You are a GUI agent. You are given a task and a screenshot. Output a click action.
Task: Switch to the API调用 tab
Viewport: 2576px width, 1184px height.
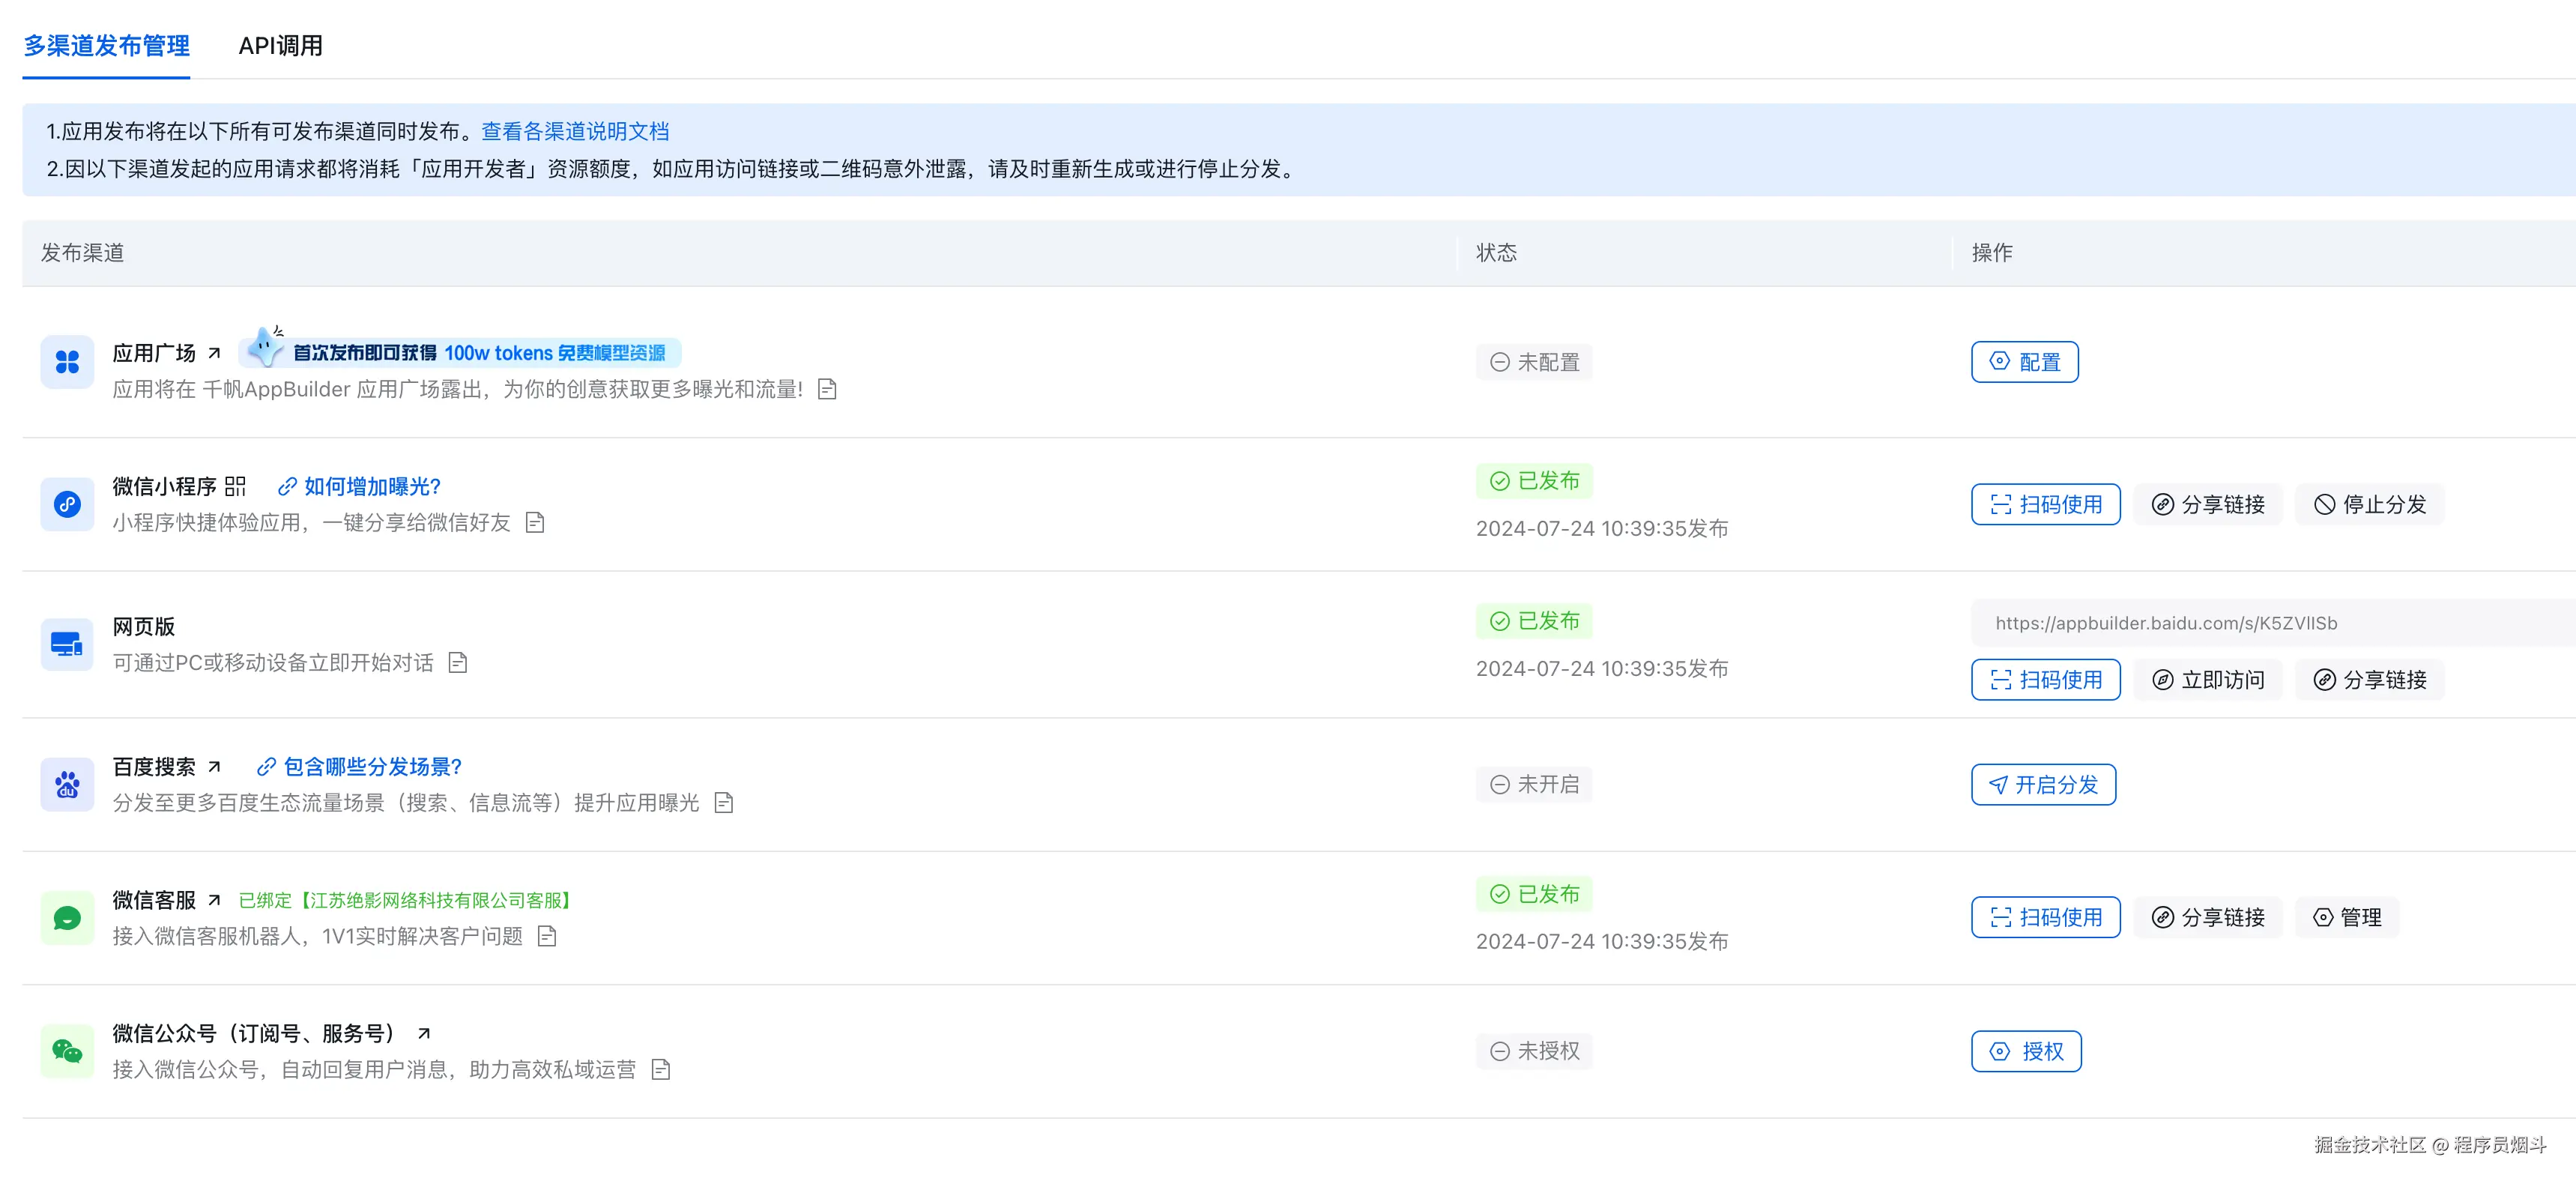click(280, 46)
